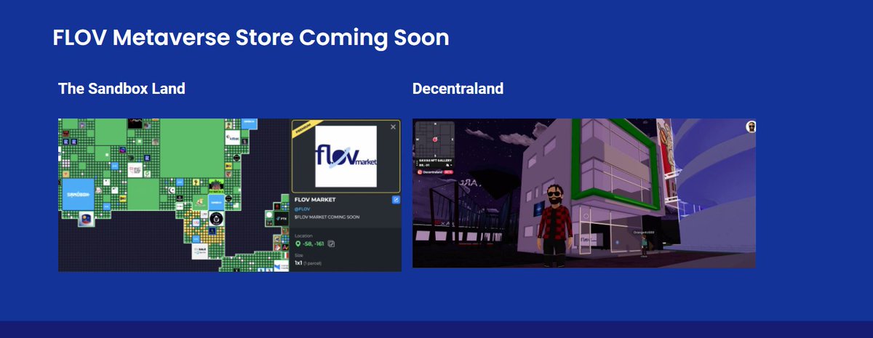Click the green location pin icon
This screenshot has height=338, width=873.
click(x=298, y=244)
